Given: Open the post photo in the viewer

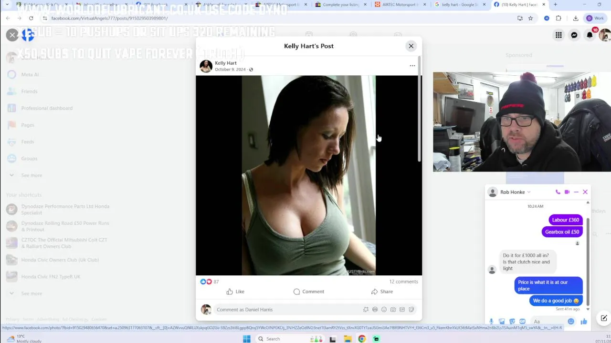Looking at the screenshot, I should click(x=309, y=175).
